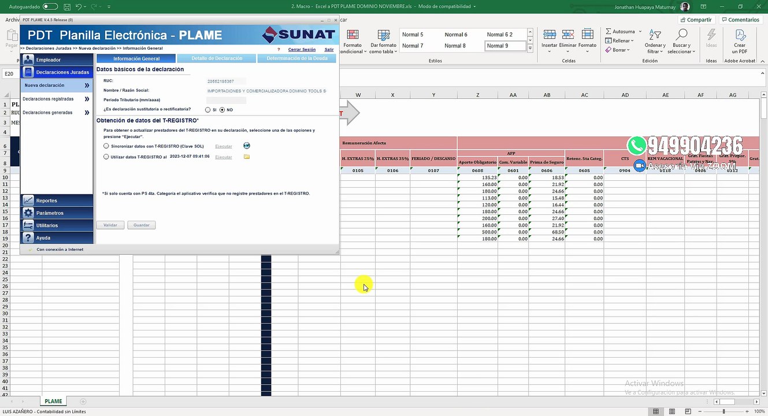Click the Salir link

pyautogui.click(x=329, y=50)
